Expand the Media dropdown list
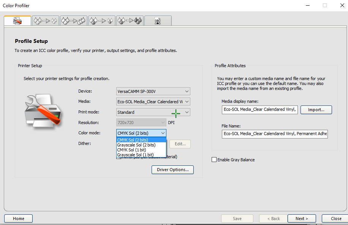 [153, 102]
